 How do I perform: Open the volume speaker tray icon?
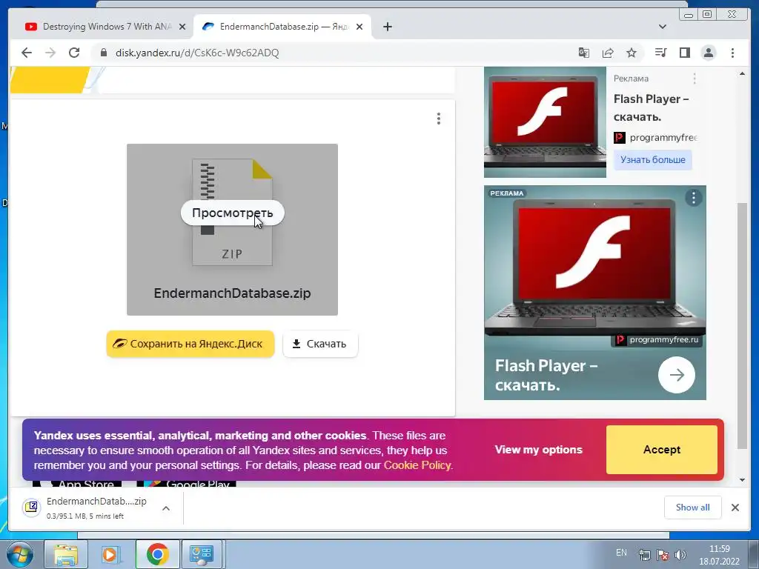[680, 554]
